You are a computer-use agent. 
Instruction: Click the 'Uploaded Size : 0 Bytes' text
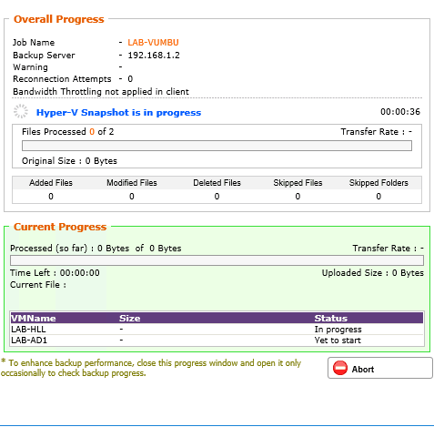(x=373, y=273)
